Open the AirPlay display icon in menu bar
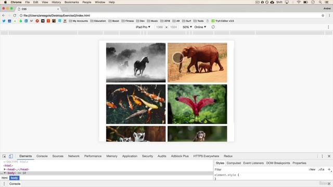This screenshot has width=333, height=187. [x=287, y=2]
